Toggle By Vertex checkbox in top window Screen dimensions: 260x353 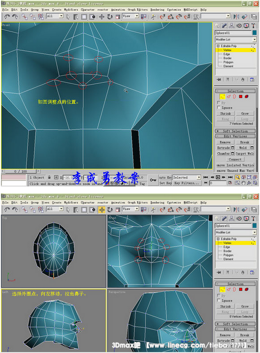219,103
